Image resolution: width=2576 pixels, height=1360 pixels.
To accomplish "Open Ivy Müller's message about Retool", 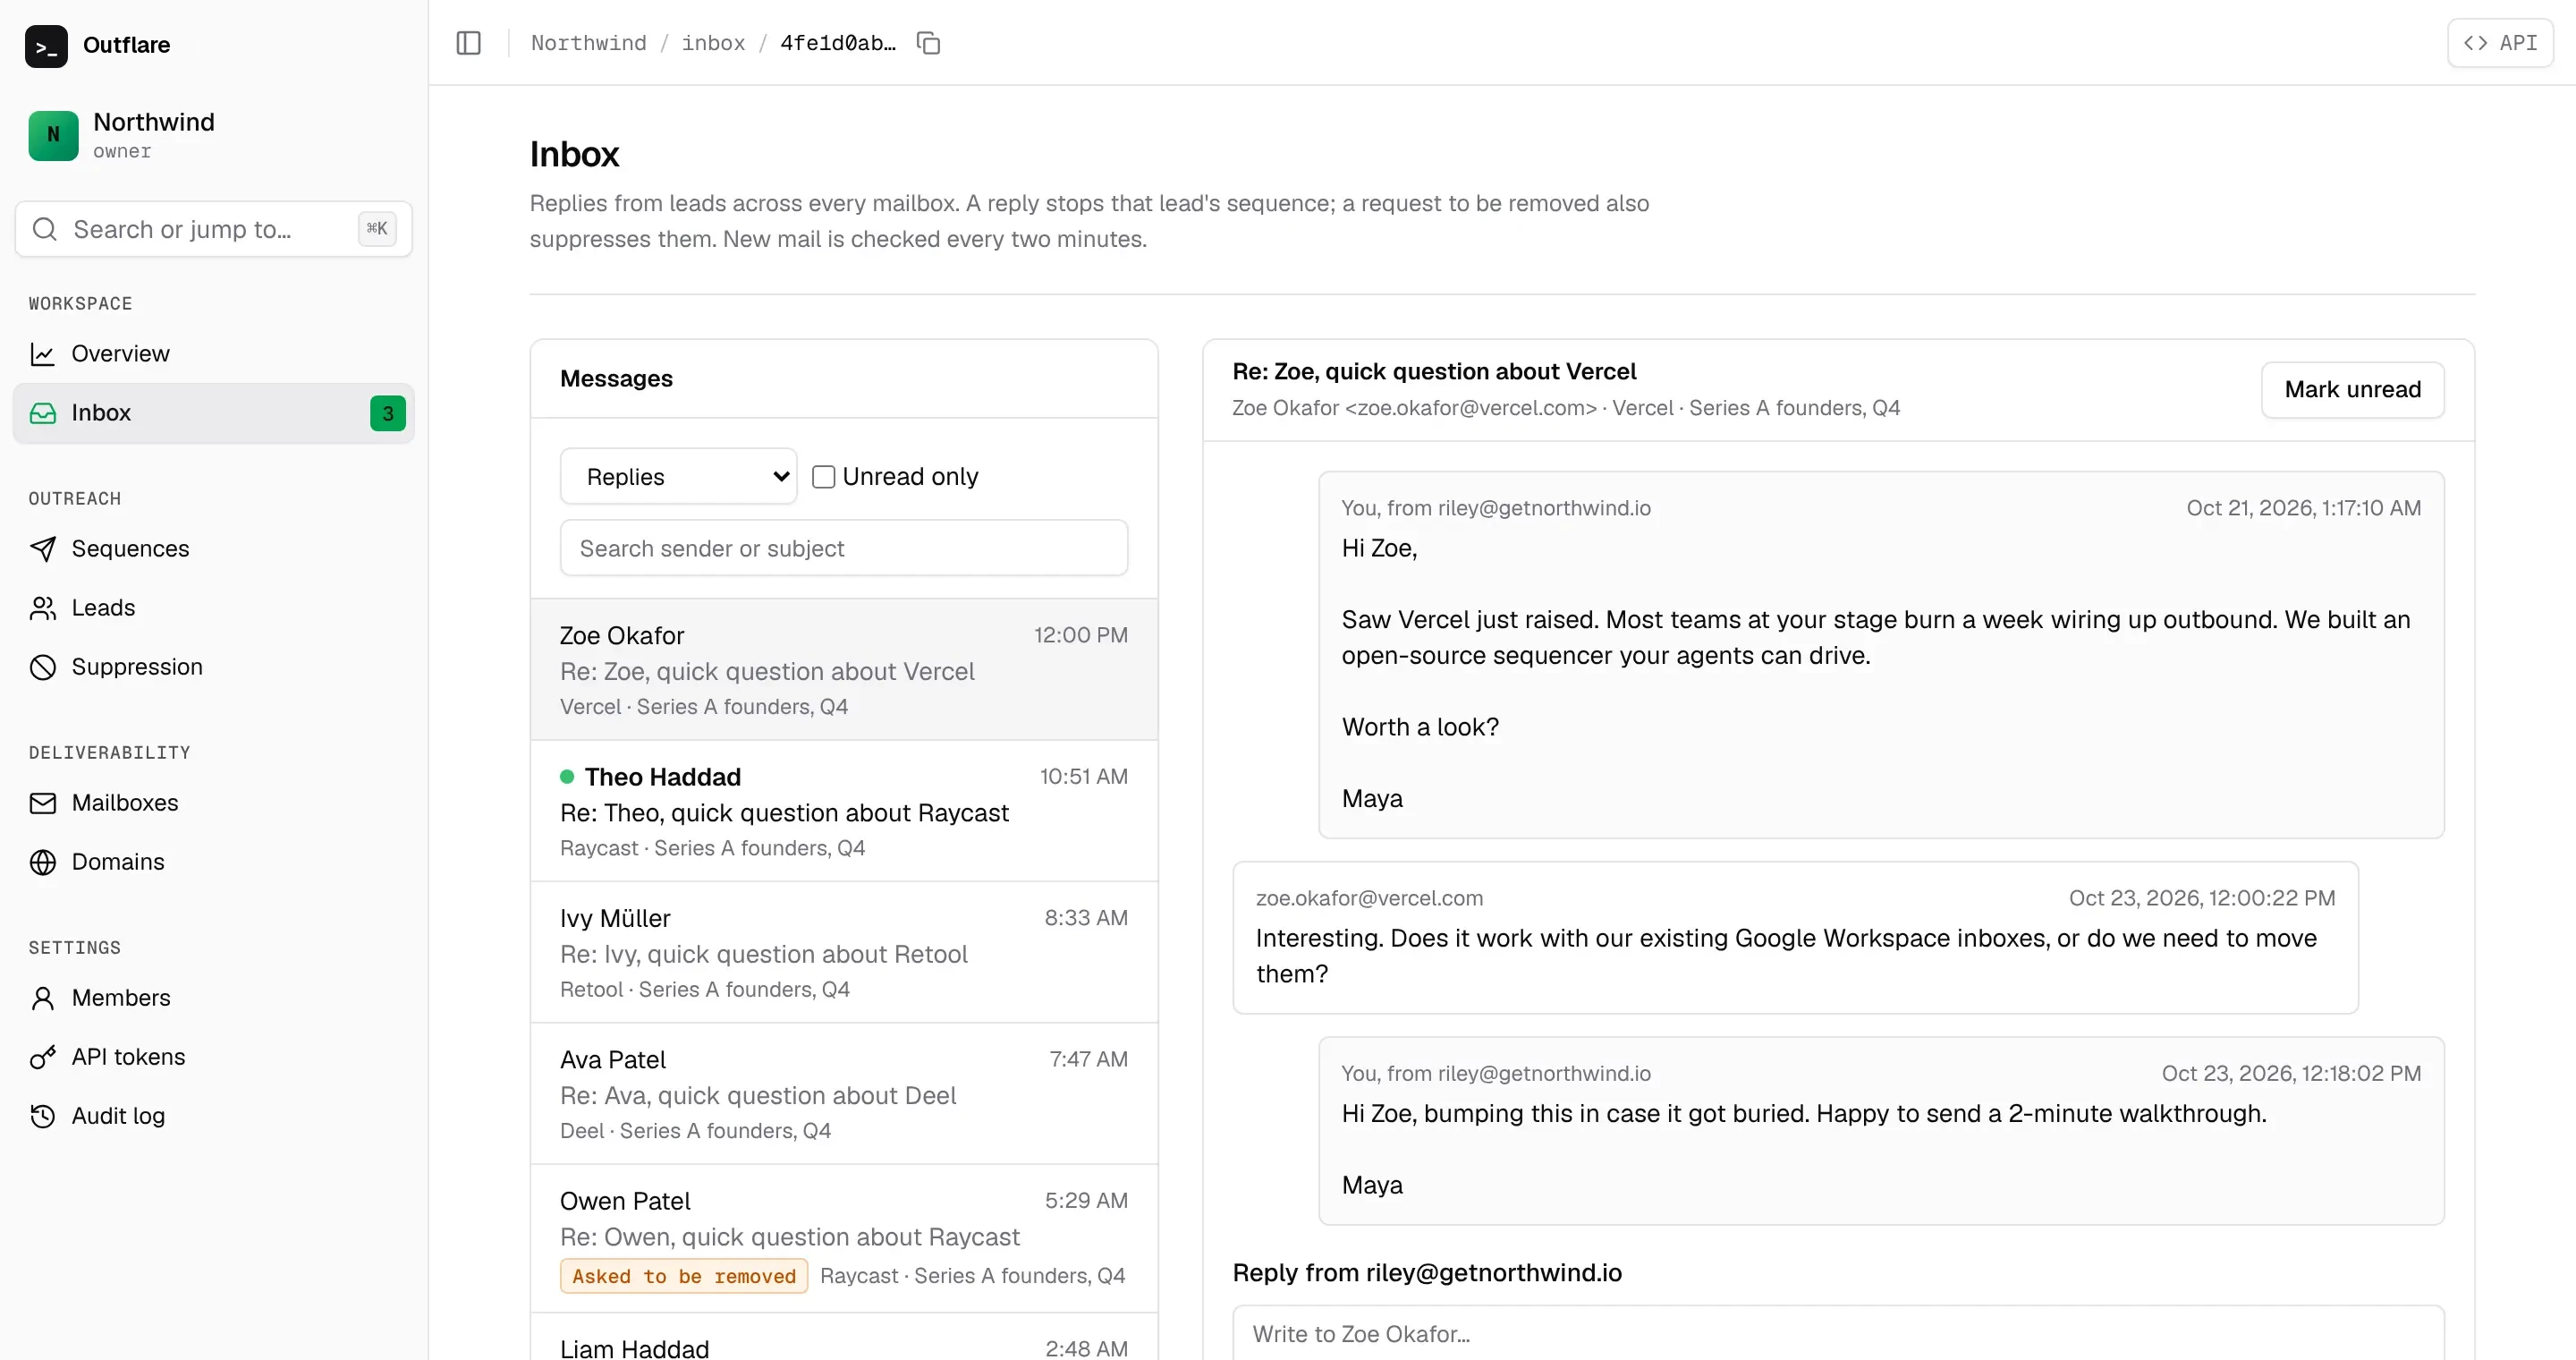I will 844,952.
